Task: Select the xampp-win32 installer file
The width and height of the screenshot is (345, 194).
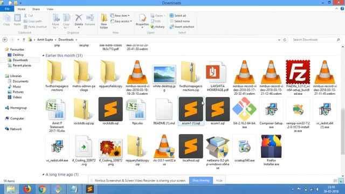Action: click(298, 115)
